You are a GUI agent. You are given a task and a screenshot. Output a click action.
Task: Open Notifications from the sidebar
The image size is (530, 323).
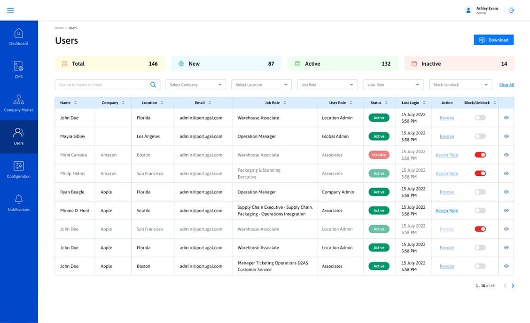click(19, 202)
